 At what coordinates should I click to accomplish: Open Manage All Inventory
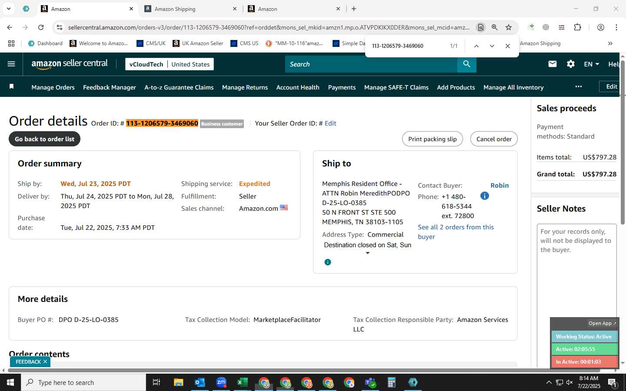point(513,87)
